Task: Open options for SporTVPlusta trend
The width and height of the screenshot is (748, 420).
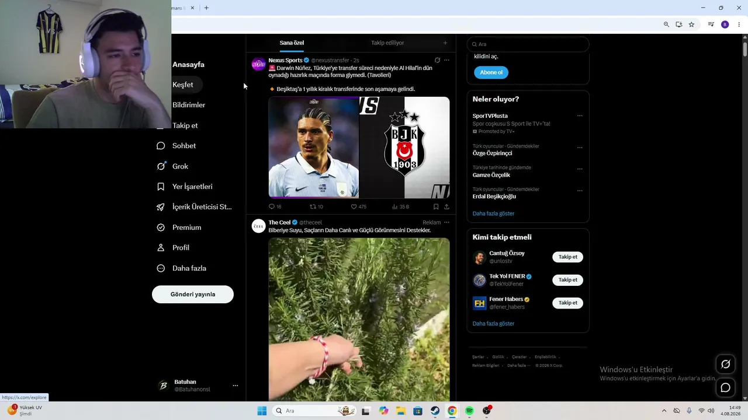Action: [x=580, y=116]
